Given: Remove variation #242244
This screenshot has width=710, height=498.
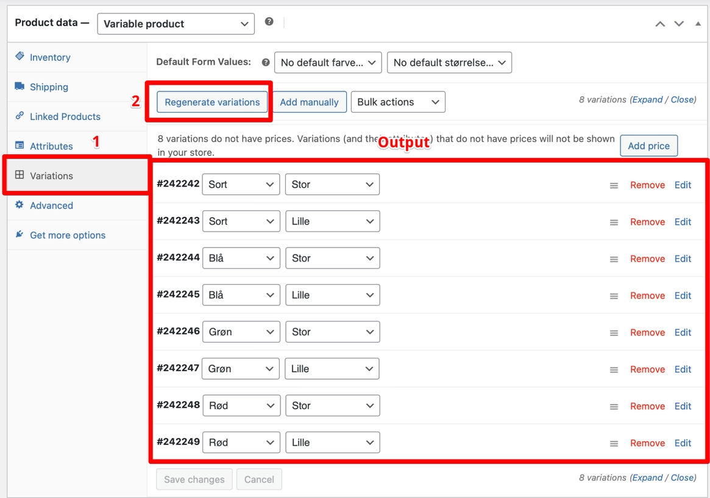Looking at the screenshot, I should [x=647, y=259].
